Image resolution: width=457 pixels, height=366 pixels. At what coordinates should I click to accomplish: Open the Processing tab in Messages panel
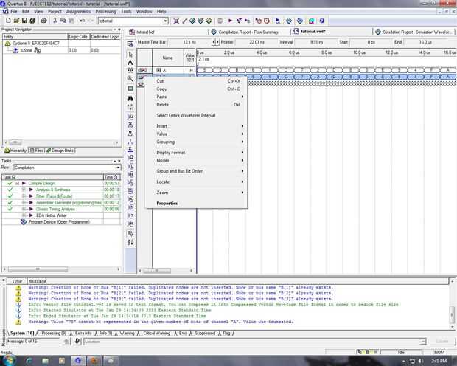pyautogui.click(x=54, y=333)
